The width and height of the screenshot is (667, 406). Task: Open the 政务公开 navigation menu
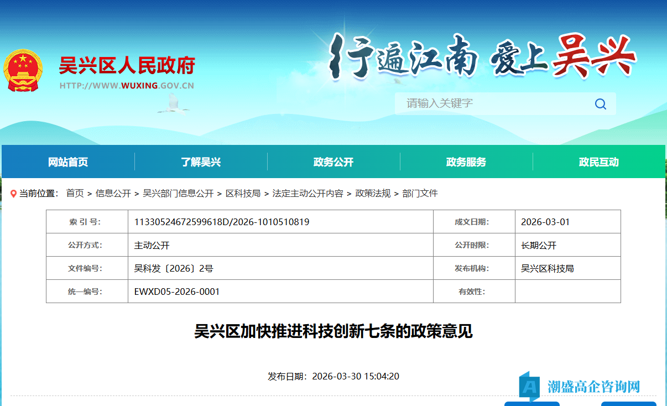(332, 162)
